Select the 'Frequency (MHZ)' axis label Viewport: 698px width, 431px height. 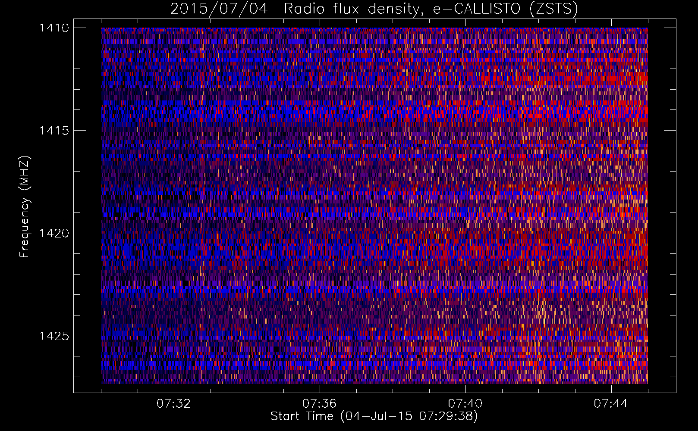point(25,207)
